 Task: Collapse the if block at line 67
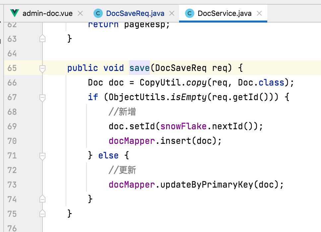[x=42, y=98]
